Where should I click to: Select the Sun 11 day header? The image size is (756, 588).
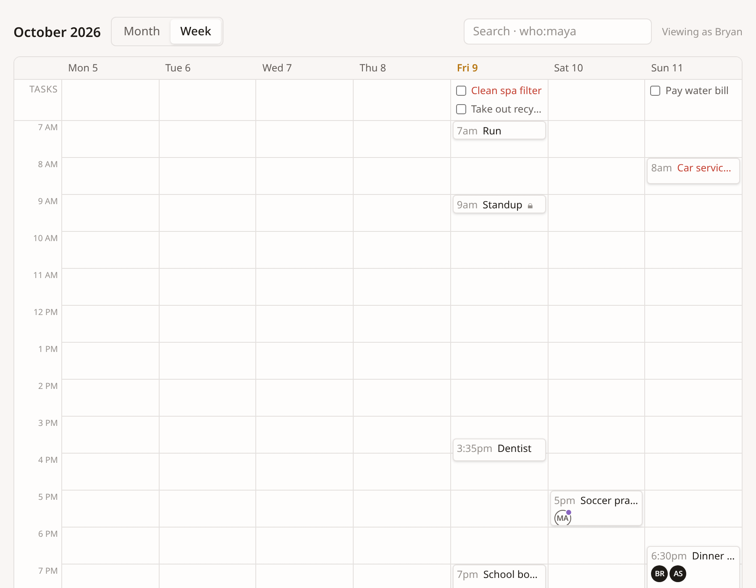coord(667,68)
